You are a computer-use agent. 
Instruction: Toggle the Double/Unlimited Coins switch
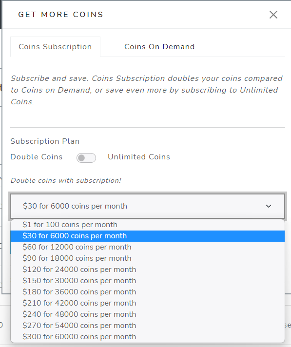tap(86, 158)
